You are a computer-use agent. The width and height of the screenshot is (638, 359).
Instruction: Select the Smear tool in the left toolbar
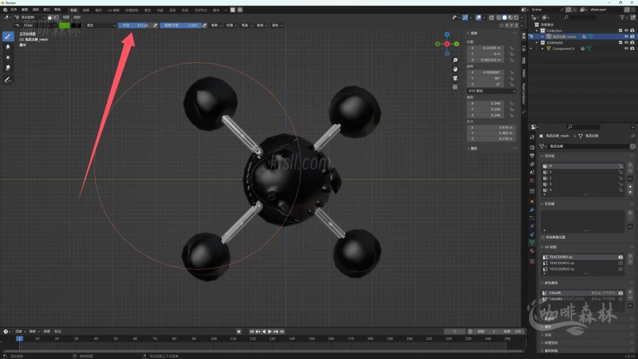click(9, 67)
